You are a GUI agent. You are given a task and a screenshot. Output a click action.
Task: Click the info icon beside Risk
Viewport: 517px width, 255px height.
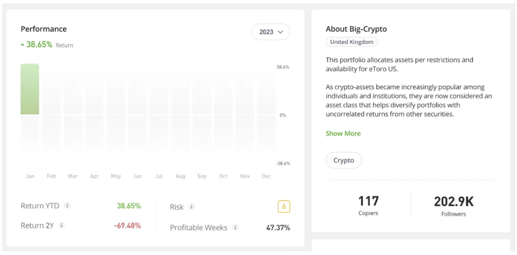[x=192, y=207]
